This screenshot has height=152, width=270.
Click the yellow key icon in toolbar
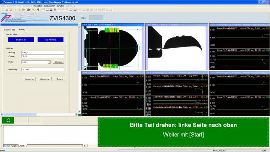[x=38, y=10]
